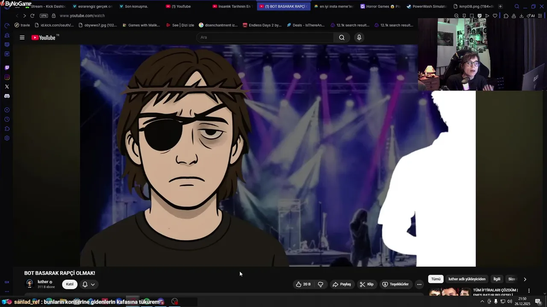Switch to İnsanlık Tarihinin En tab

233,6
